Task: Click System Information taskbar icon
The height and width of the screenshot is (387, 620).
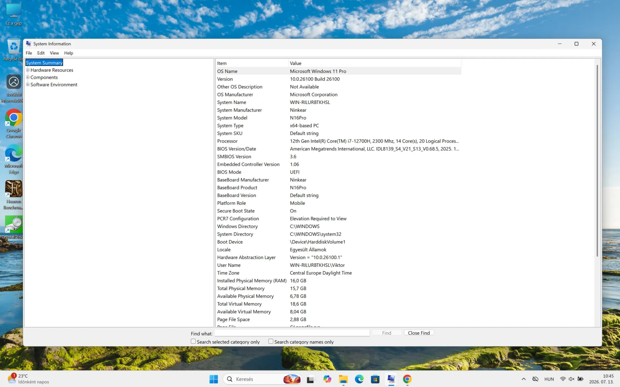Action: coord(391,379)
